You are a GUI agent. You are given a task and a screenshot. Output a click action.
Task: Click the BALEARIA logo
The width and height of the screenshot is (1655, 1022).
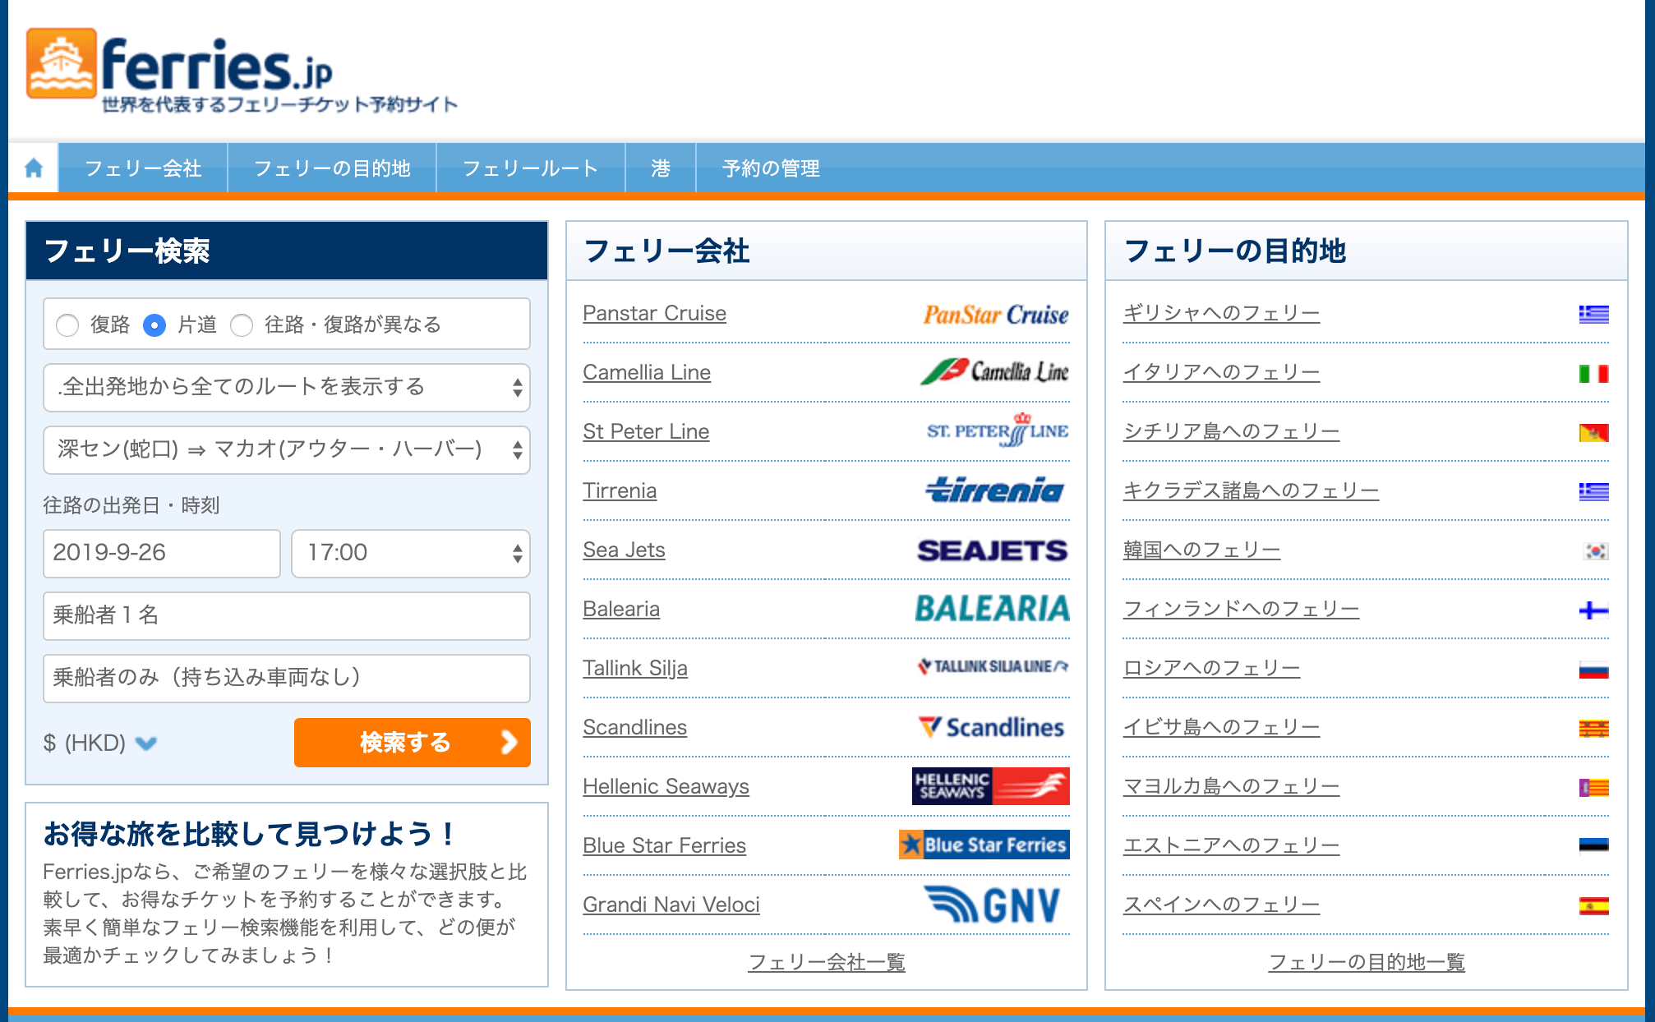click(x=992, y=609)
